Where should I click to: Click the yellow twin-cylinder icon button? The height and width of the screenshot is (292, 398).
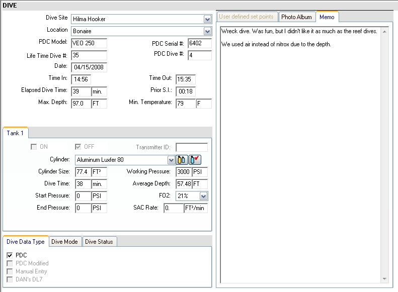coord(182,160)
